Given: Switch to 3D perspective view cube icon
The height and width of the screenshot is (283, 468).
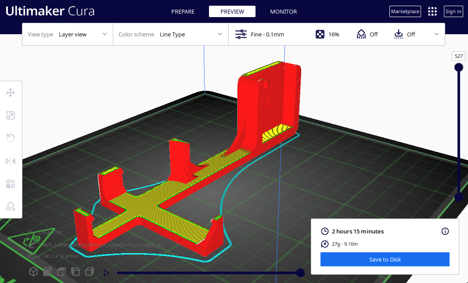Looking at the screenshot, I should 33,272.
